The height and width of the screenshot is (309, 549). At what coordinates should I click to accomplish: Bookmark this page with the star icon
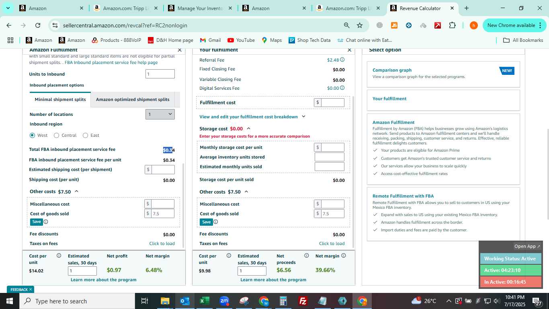[x=360, y=25]
